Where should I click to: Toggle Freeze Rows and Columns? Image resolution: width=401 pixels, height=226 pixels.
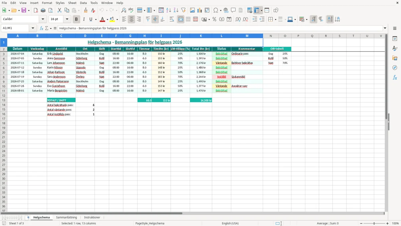tap(257, 10)
